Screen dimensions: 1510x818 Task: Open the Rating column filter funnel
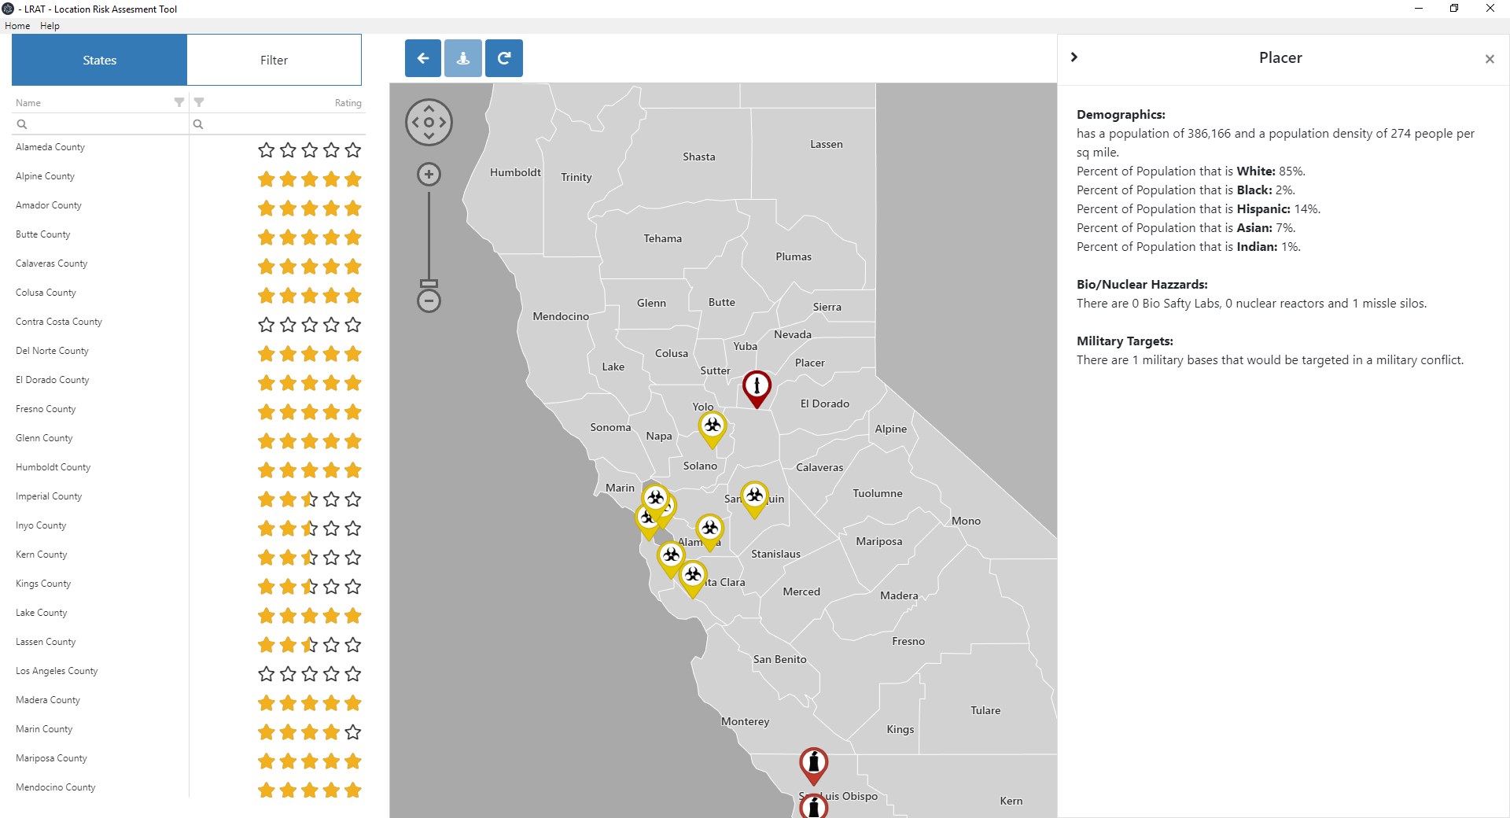(199, 102)
